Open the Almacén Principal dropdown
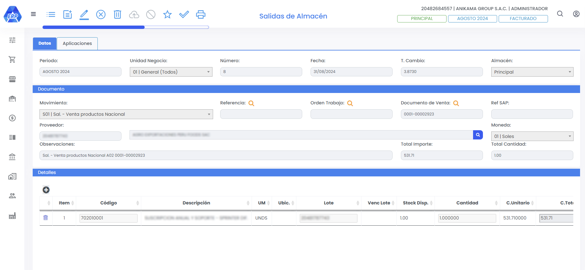Screen dimensions: 585x270 [532, 72]
